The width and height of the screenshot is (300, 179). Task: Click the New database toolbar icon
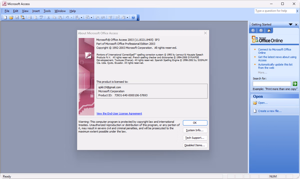point(5,17)
